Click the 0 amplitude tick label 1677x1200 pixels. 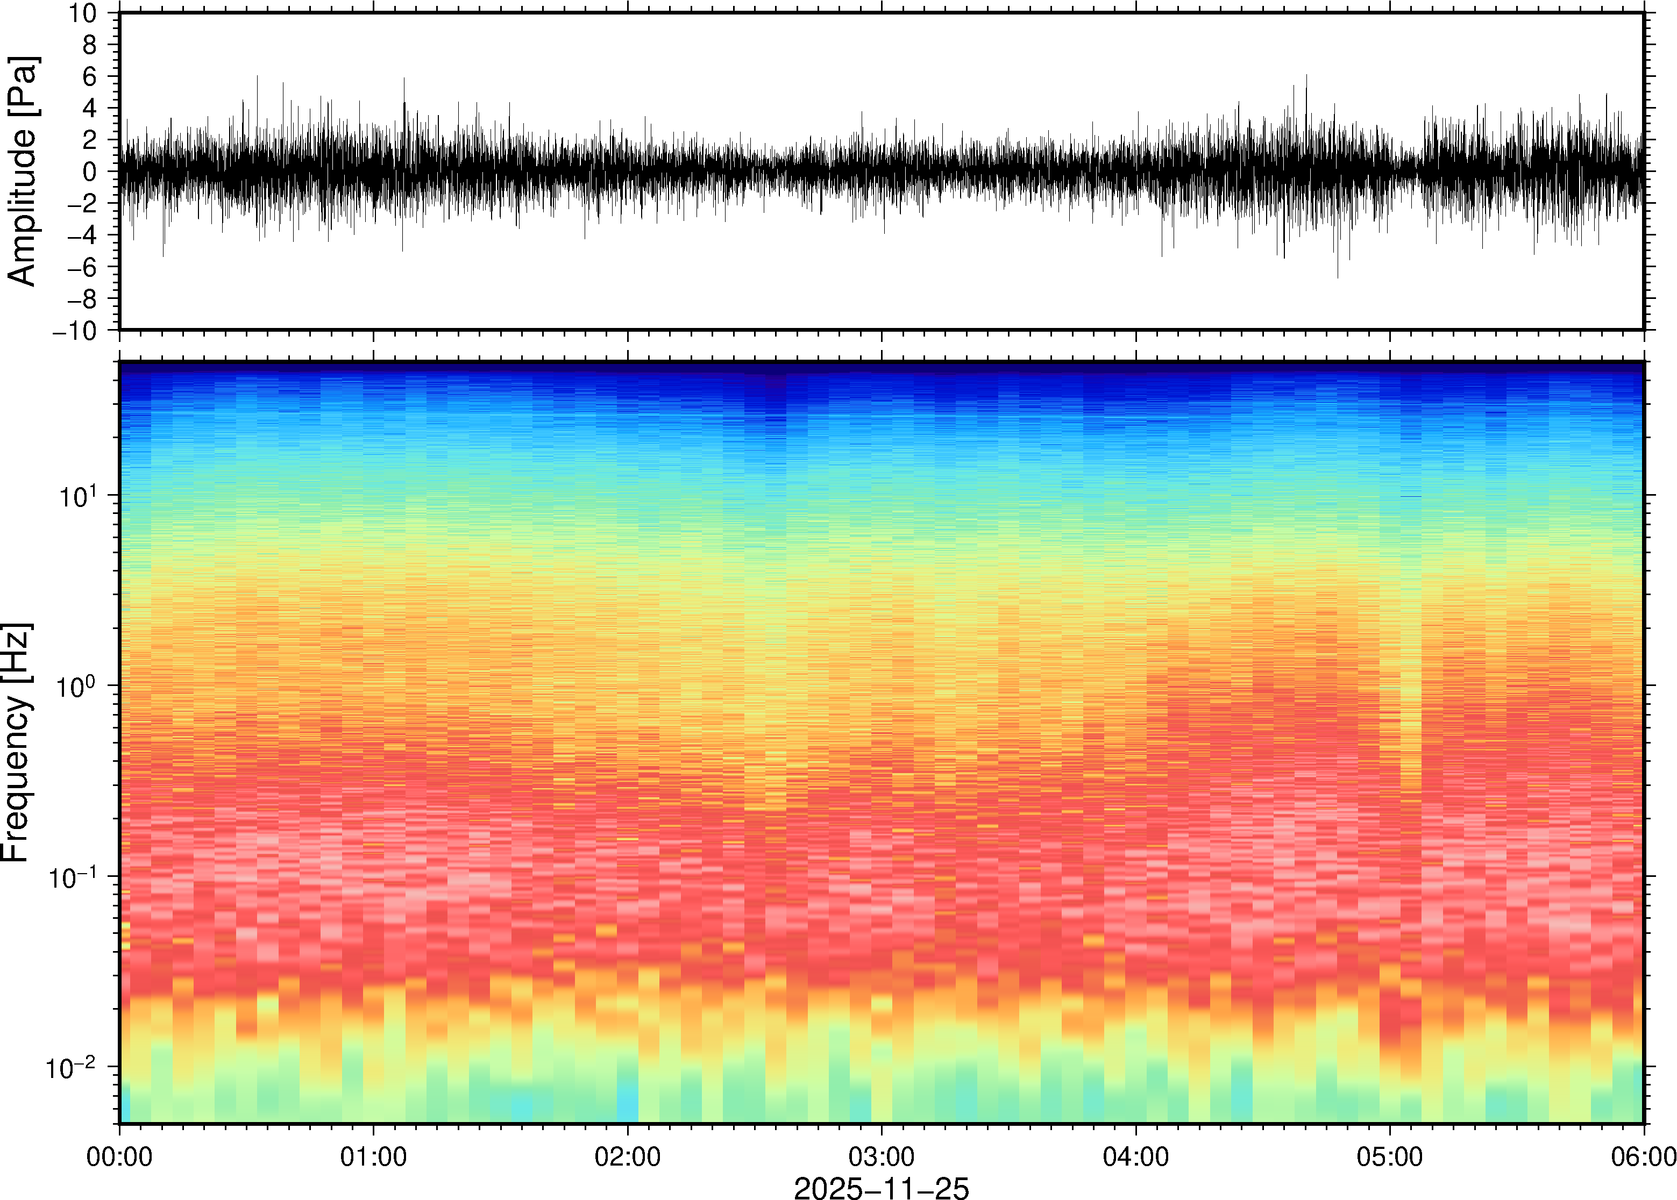[x=90, y=172]
